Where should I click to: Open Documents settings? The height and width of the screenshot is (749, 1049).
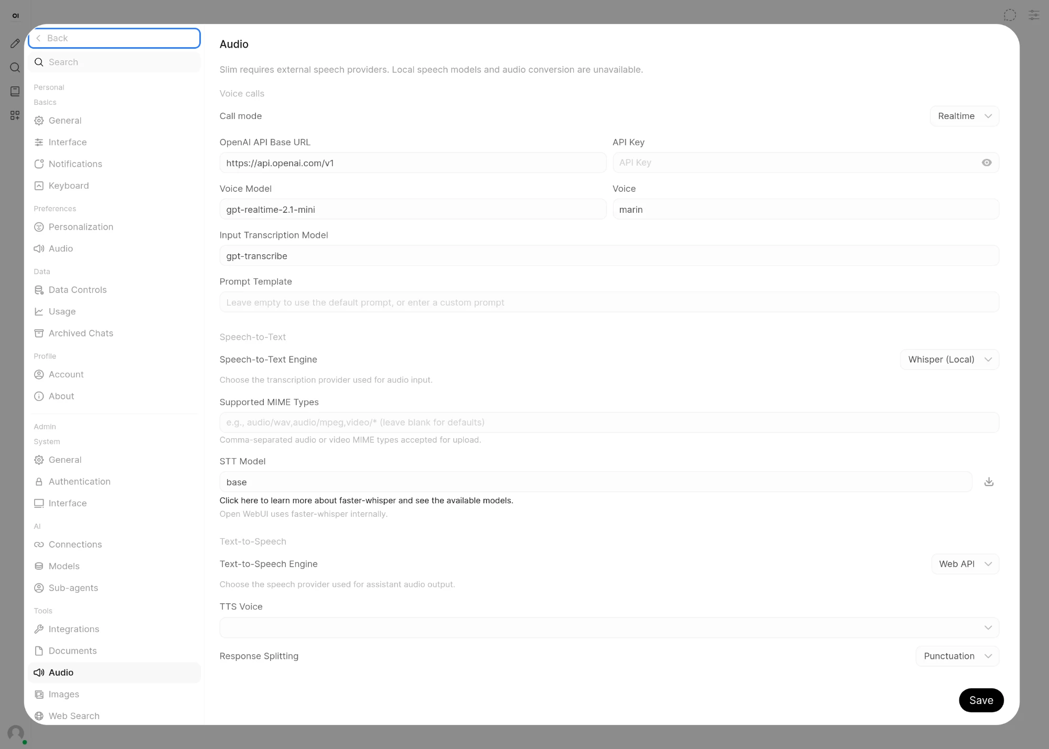tap(114, 651)
